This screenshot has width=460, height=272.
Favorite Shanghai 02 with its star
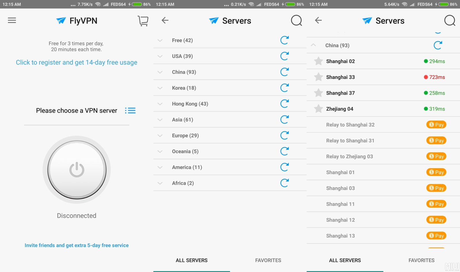(x=318, y=61)
